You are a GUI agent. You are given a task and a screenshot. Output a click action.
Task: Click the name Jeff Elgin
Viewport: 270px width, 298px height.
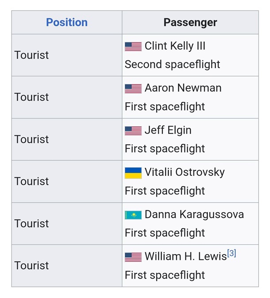(x=168, y=130)
